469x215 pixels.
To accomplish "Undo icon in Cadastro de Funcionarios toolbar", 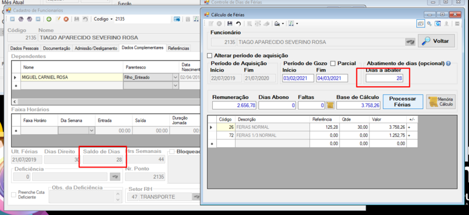I will (x=85, y=19).
